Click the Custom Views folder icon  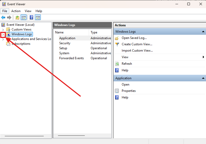[x=8, y=29]
